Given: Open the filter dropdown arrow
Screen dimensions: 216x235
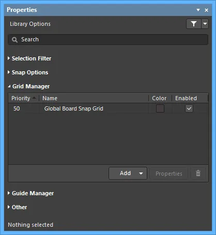Looking at the screenshot, I should pos(205,24).
